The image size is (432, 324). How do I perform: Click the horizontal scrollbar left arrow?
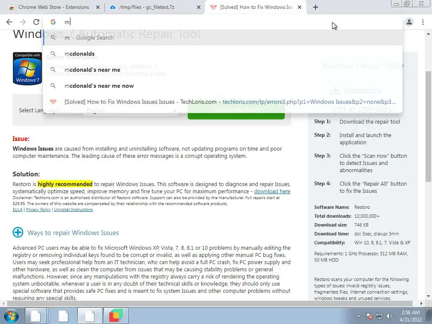click(x=3, y=303)
